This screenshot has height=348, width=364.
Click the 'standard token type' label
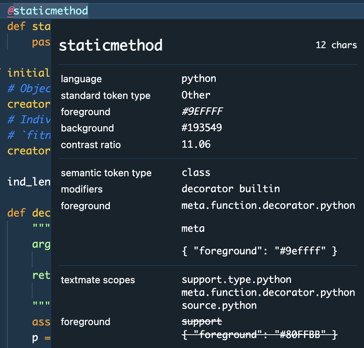pyautogui.click(x=106, y=96)
